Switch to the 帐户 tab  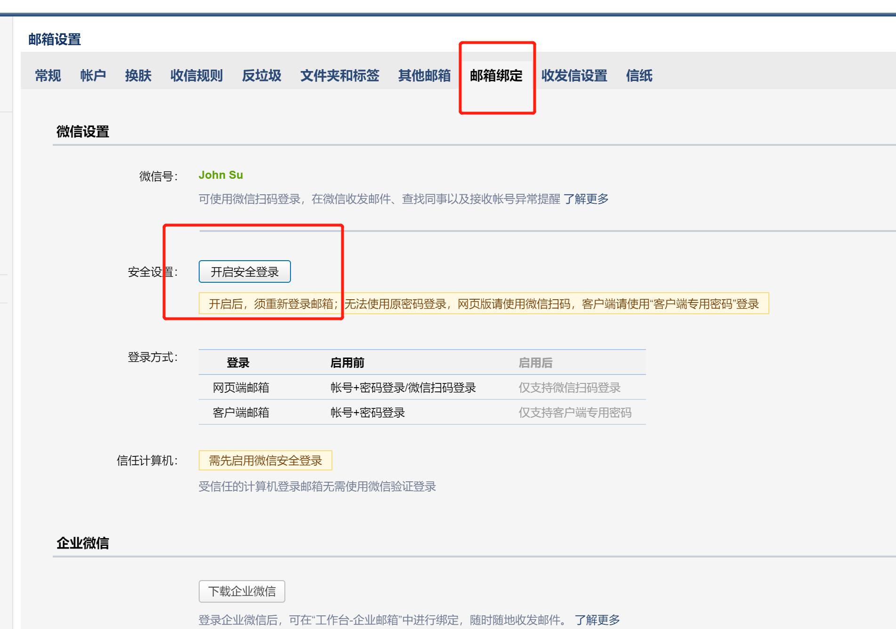pos(93,75)
